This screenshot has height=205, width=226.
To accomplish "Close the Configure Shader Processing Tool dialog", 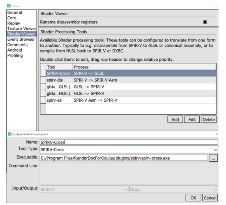I will click(216, 134).
